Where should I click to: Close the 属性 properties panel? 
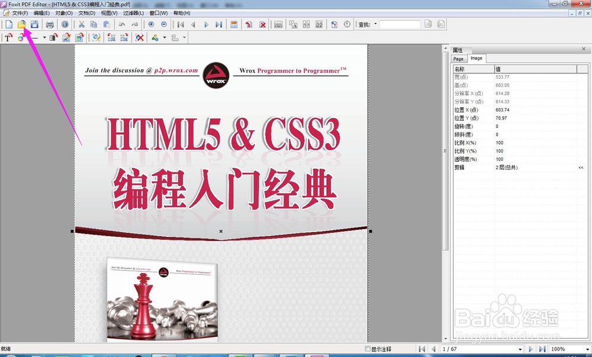584,49
